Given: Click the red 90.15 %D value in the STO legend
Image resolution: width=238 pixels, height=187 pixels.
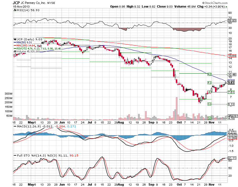Looking at the screenshot, I should click(x=74, y=156).
